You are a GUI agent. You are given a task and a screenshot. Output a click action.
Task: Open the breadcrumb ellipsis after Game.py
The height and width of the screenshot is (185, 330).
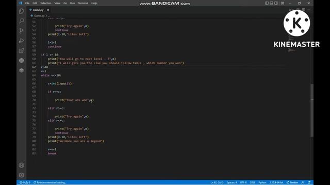pyautogui.click(x=48, y=16)
